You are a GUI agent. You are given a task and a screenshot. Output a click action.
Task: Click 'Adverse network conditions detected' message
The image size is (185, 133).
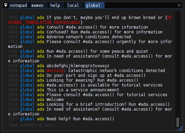(89, 37)
